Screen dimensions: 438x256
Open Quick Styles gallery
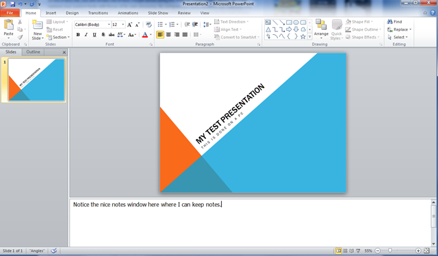337,29
